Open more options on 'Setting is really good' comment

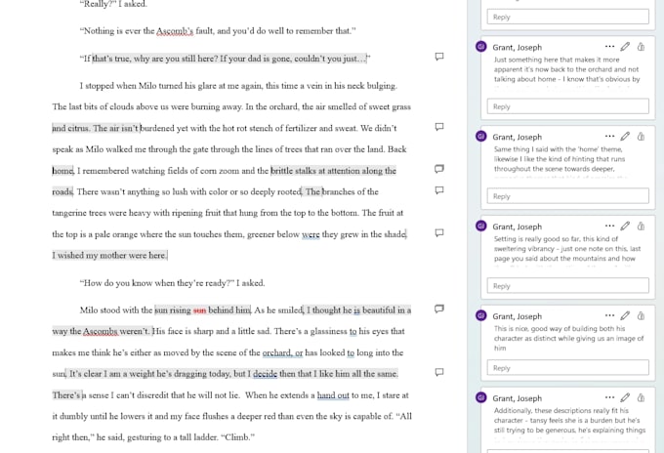(x=609, y=226)
